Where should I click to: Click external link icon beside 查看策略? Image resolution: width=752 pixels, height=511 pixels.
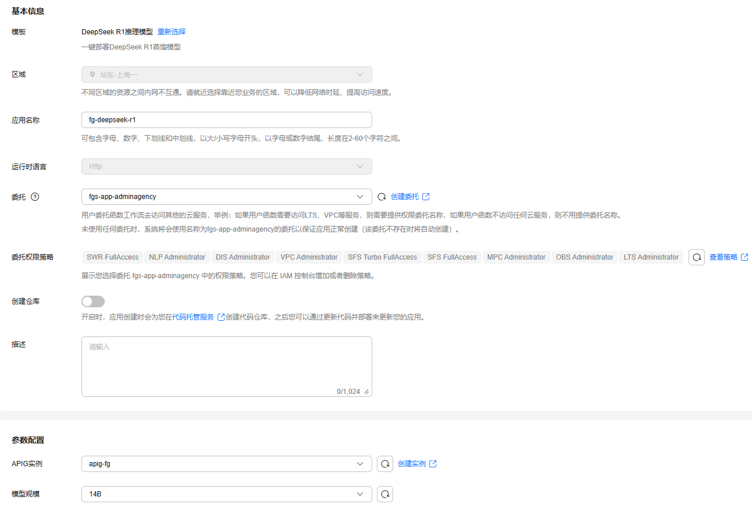[744, 257]
